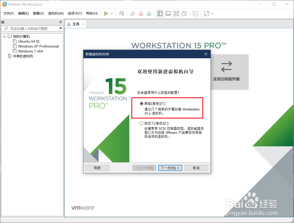Image resolution: width=294 pixels, height=223 pixels.
Task: Click the stretch guest display icon
Action: tap(207, 14)
